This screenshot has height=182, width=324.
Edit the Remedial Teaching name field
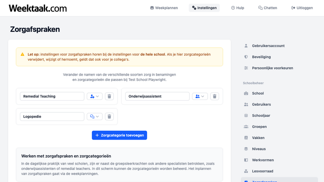52,96
